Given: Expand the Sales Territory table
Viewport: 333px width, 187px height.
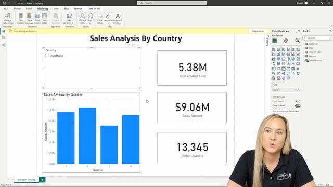Looking at the screenshot, I should tap(304, 60).
